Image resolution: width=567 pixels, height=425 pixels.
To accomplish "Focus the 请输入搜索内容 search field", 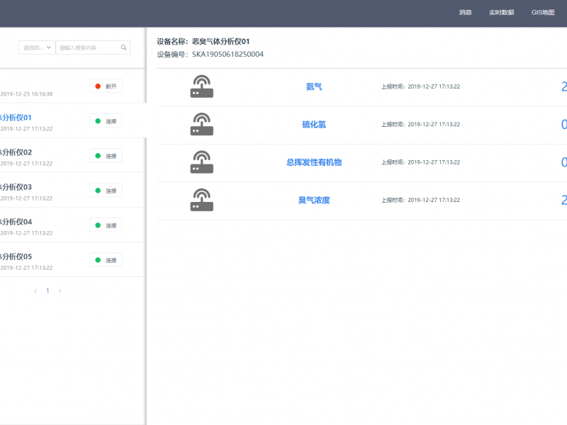I will (88, 47).
